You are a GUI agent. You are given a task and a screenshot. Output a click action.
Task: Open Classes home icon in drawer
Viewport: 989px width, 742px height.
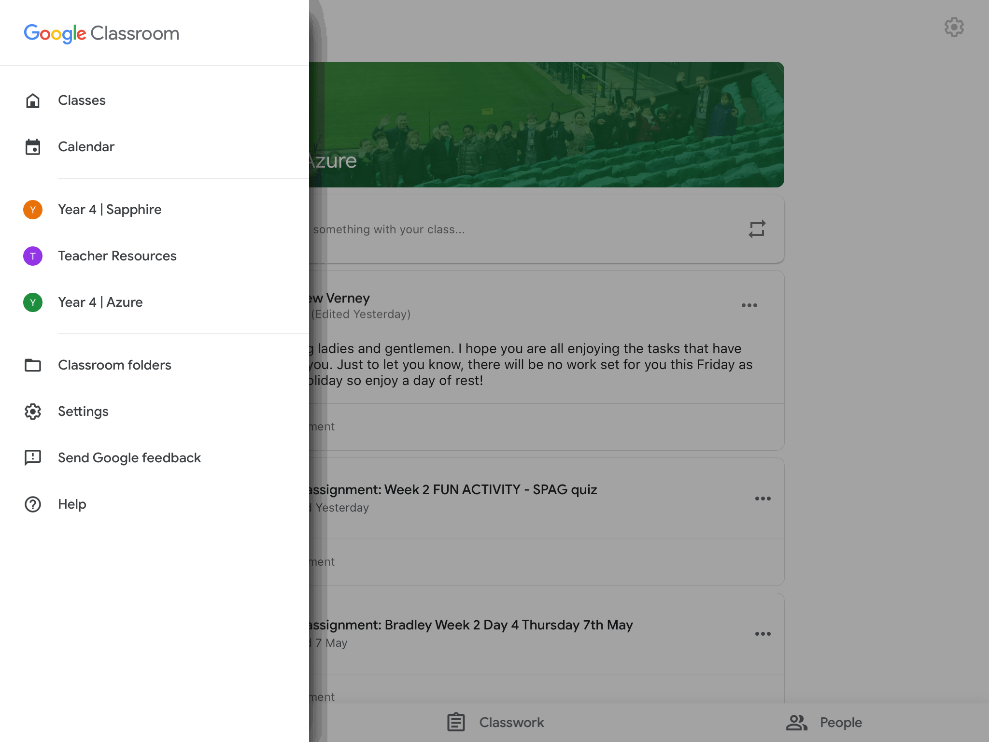33,100
